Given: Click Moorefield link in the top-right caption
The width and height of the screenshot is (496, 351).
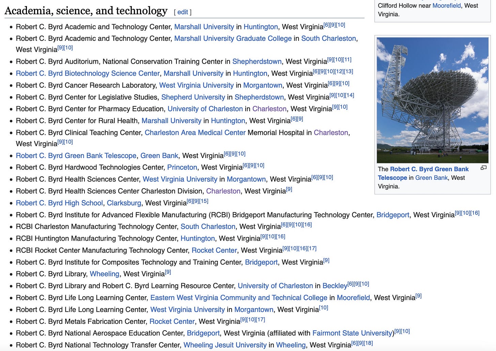Looking at the screenshot, I should tap(447, 6).
